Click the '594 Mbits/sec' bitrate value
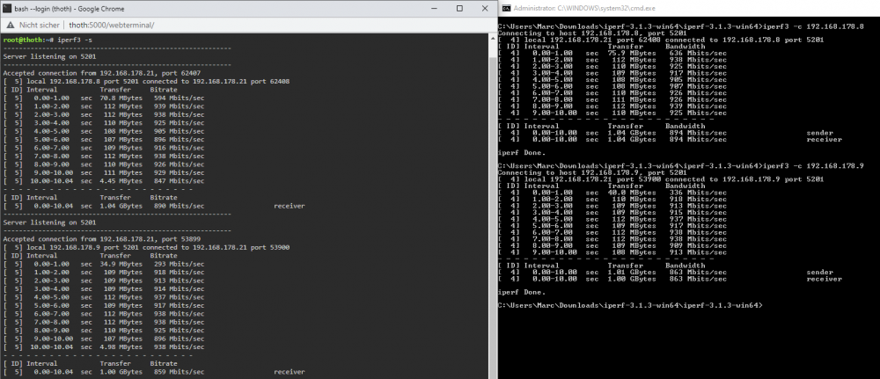This screenshot has width=880, height=379. tap(178, 98)
